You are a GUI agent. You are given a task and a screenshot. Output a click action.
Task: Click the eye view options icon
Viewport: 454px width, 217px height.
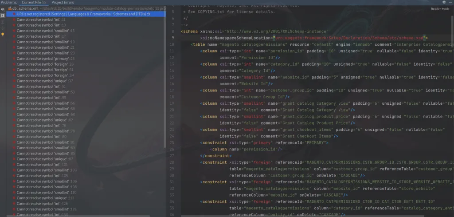(3, 9)
